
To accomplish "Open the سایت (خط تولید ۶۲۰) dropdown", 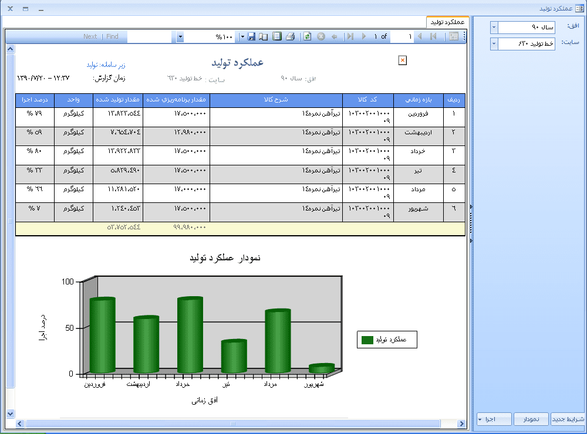I will 493,44.
